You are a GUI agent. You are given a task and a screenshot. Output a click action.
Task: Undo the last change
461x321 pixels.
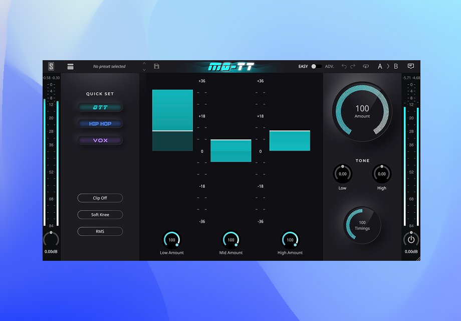click(344, 66)
